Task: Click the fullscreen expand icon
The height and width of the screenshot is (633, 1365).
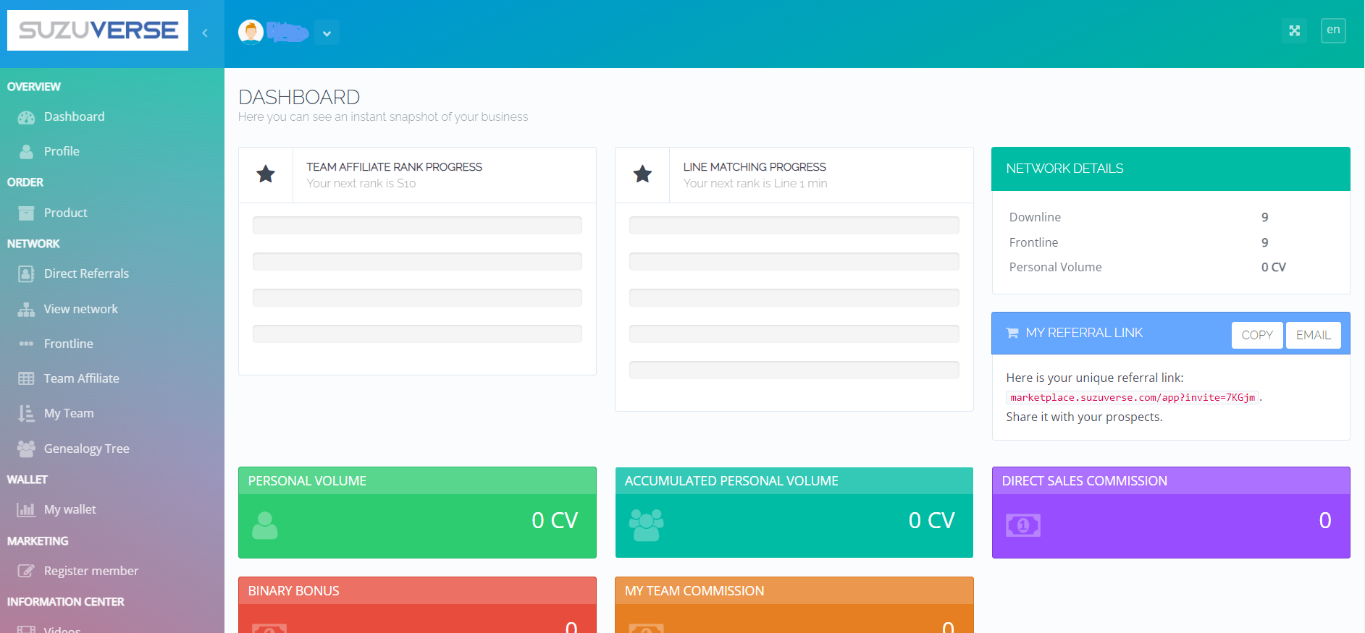Action: (1294, 30)
